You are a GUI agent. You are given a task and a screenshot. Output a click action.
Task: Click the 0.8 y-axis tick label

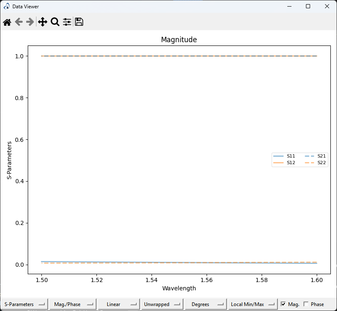point(19,98)
